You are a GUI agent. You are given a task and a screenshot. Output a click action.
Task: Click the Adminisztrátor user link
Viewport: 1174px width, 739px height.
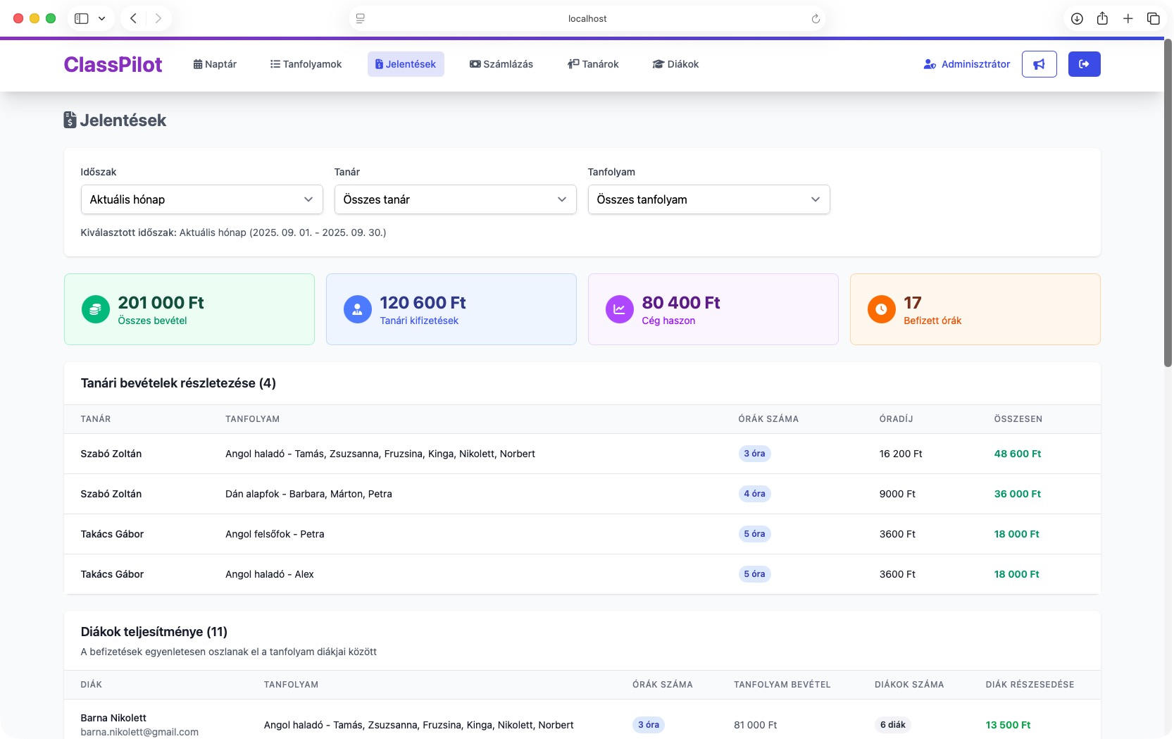pyautogui.click(x=966, y=64)
